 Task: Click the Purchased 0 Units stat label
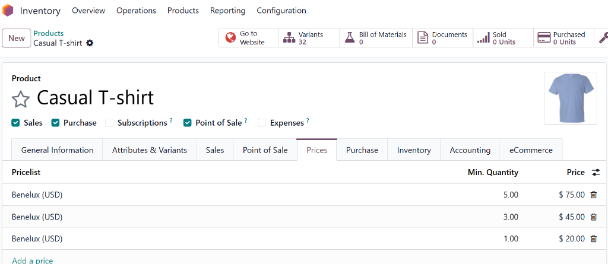pyautogui.click(x=569, y=38)
